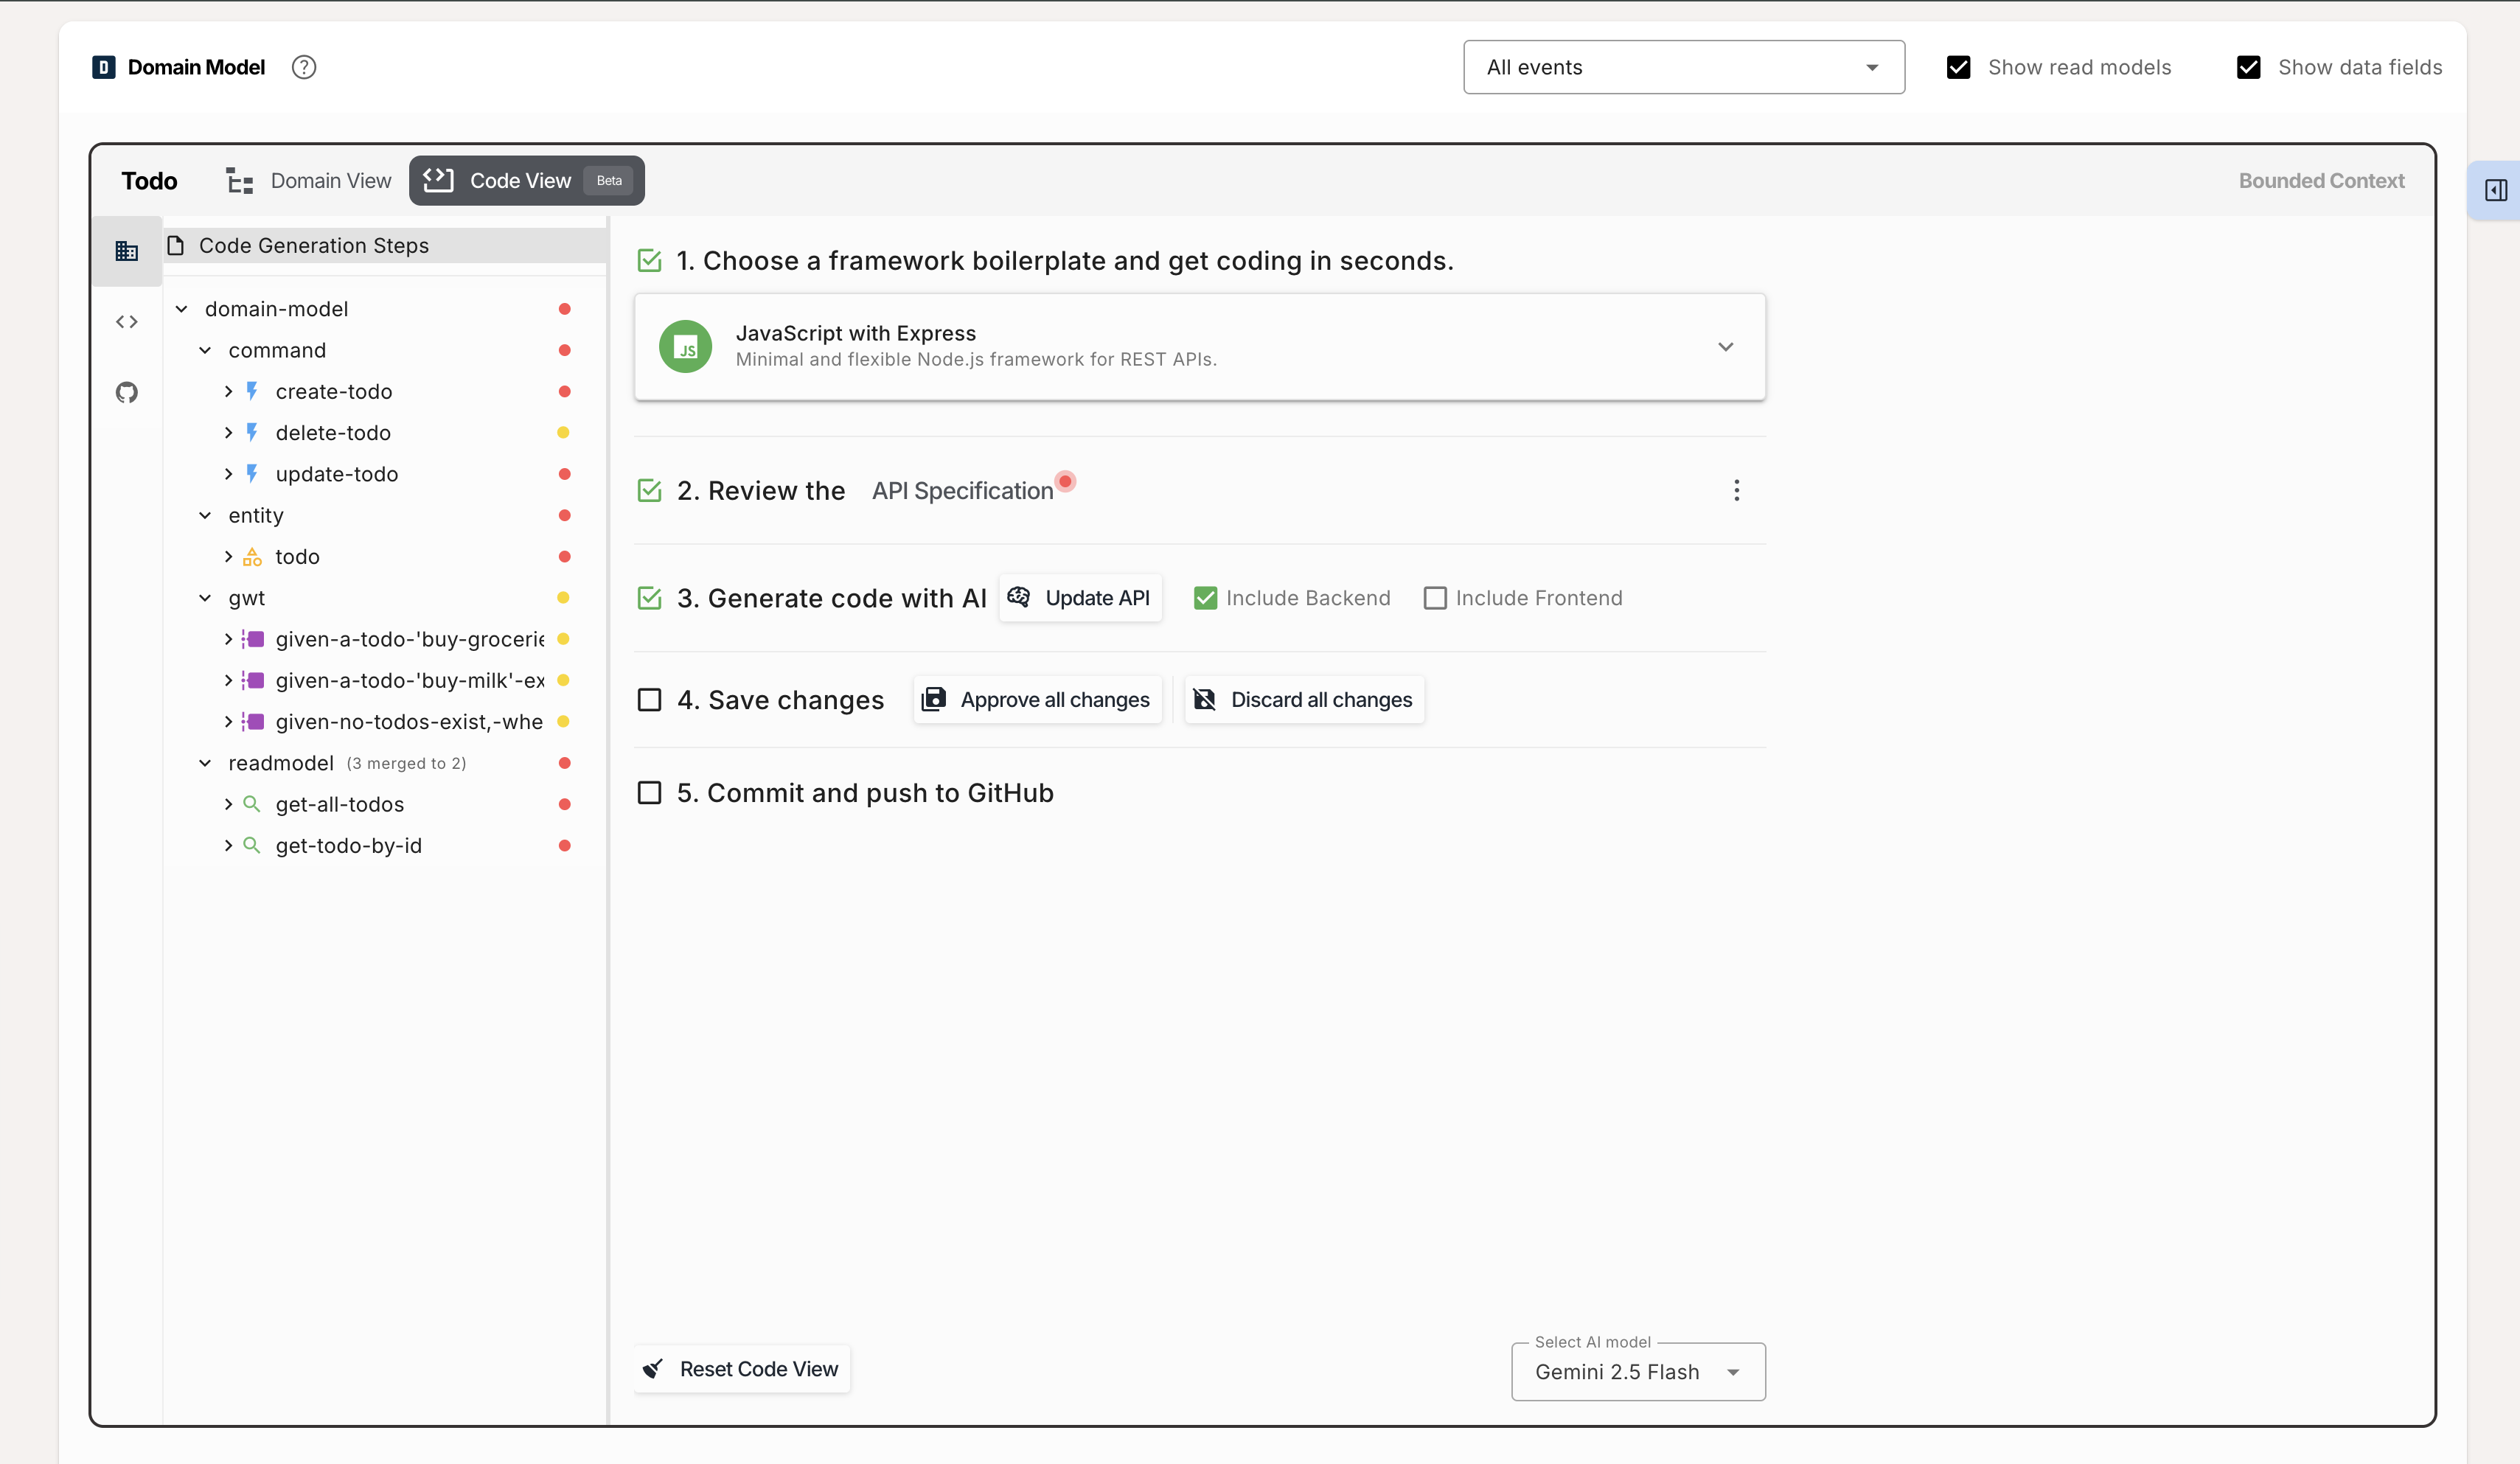The image size is (2520, 1464).
Task: Enable the Include Frontend checkbox
Action: [1434, 598]
